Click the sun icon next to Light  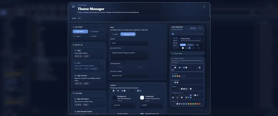[75, 50]
